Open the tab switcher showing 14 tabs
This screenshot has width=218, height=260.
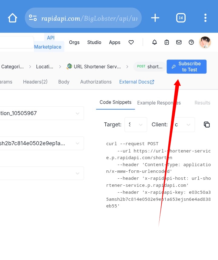click(x=181, y=18)
